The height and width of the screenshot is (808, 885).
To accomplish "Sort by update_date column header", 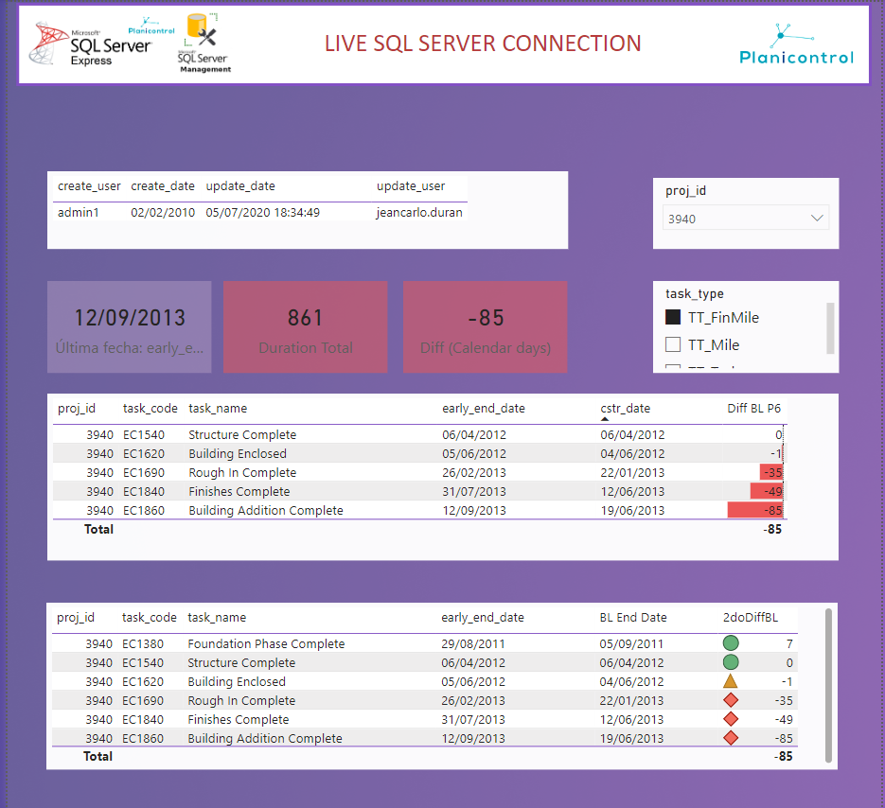I will coord(240,186).
